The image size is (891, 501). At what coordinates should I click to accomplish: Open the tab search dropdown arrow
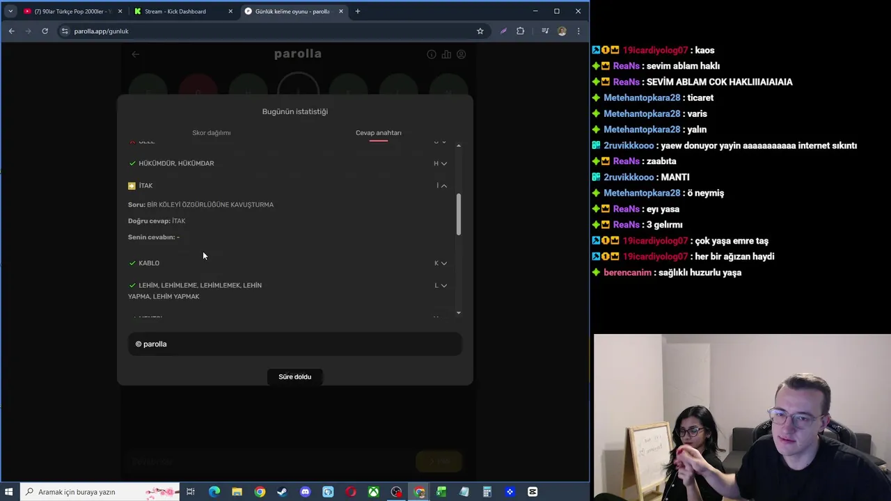(x=10, y=11)
